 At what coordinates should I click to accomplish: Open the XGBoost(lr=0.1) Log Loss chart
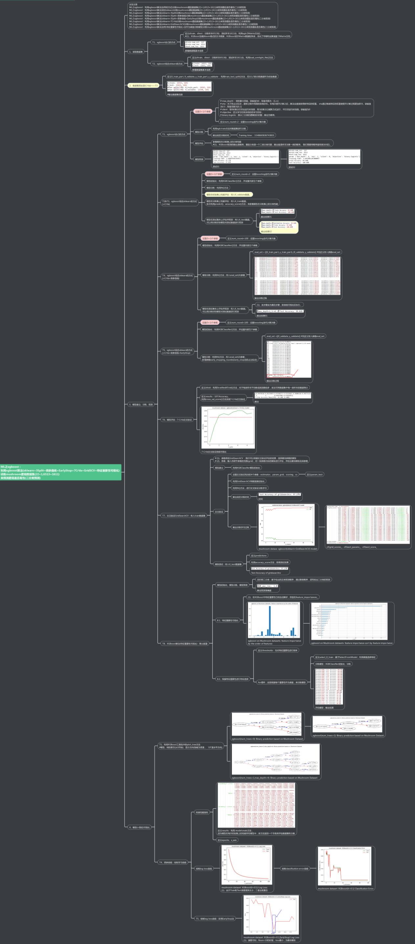(247, 865)
